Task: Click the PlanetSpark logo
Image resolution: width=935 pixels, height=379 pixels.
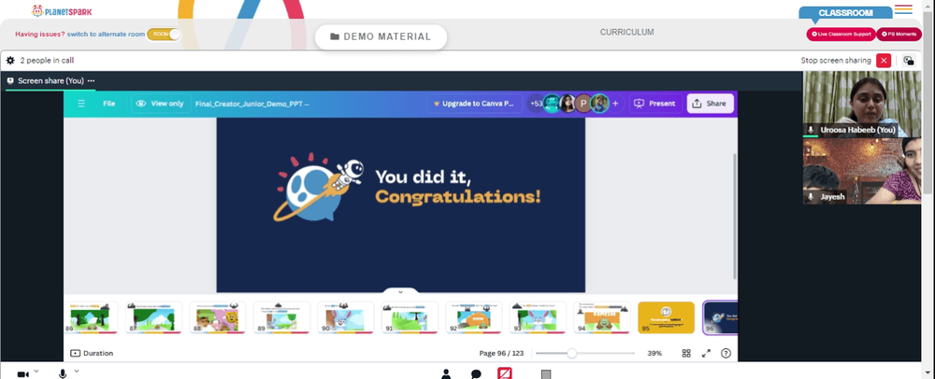Action: (62, 10)
